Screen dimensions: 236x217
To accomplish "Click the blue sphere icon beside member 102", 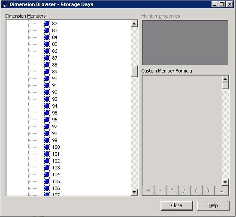I will point(47,161).
